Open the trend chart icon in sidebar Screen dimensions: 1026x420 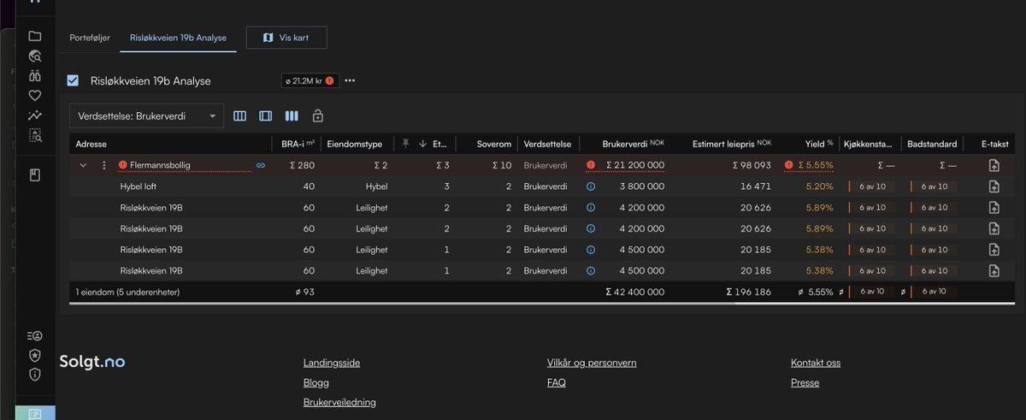[35, 115]
